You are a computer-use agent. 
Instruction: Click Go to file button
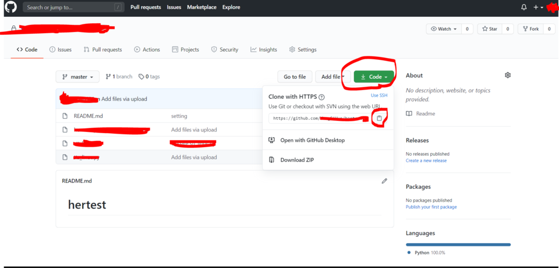pyautogui.click(x=295, y=77)
